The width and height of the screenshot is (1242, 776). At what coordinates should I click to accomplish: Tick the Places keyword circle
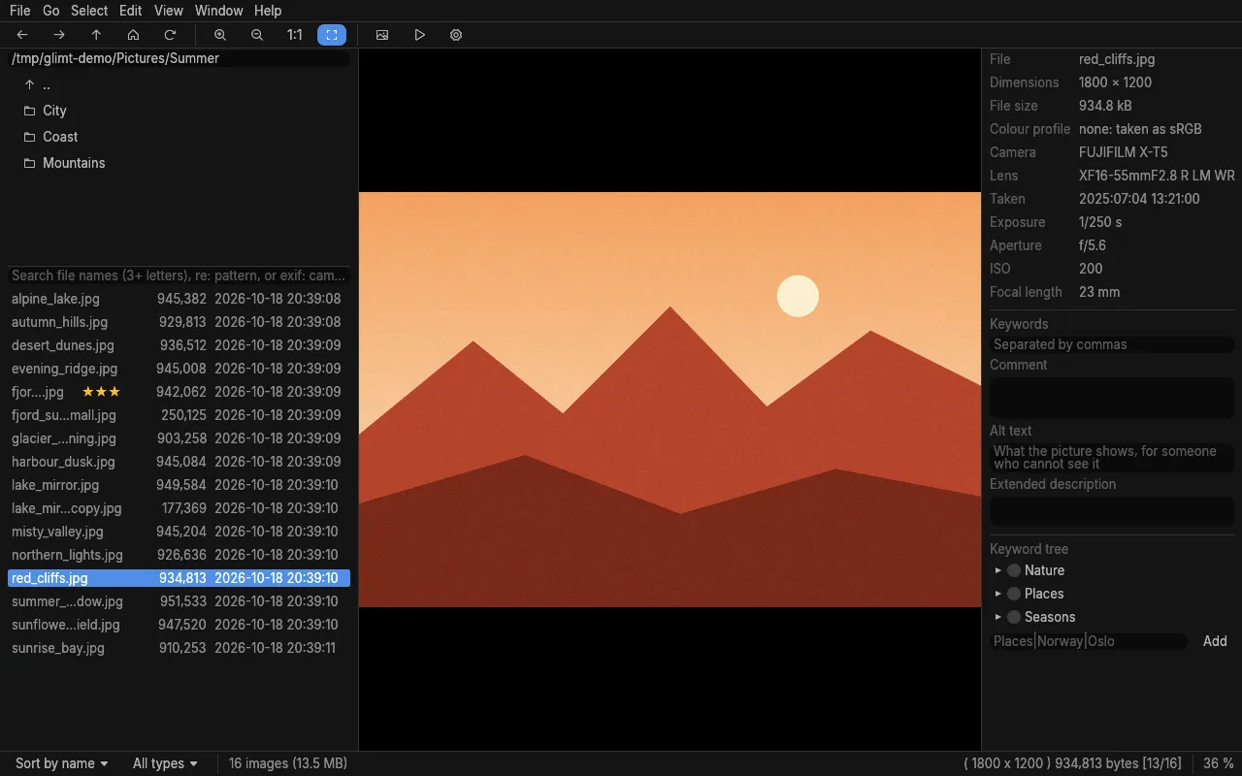point(1014,594)
